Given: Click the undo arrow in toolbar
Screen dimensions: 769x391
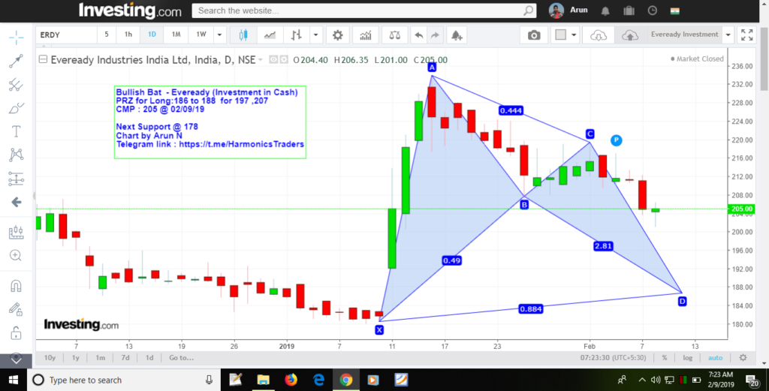Looking at the screenshot, I should (x=418, y=35).
